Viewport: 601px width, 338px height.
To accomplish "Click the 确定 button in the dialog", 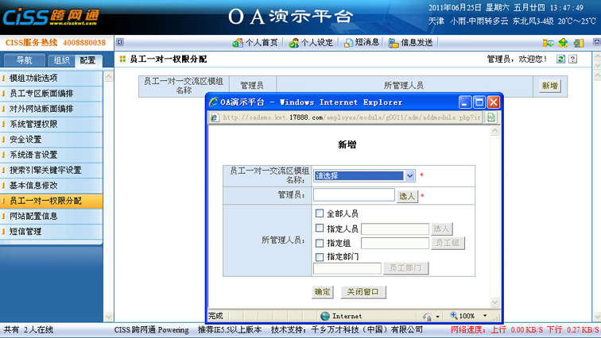I will [322, 292].
